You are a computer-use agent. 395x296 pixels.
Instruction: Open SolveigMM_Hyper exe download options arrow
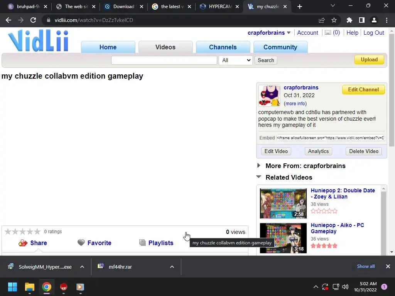pos(82,267)
